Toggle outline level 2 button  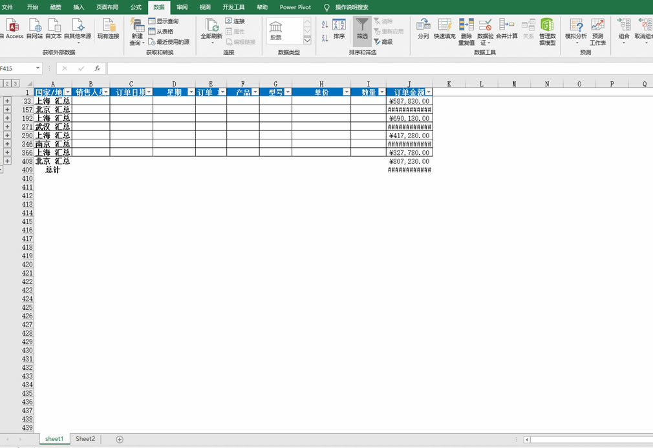[x=8, y=84]
